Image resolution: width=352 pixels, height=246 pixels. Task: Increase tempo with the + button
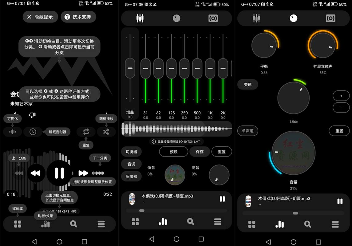[x=341, y=96]
